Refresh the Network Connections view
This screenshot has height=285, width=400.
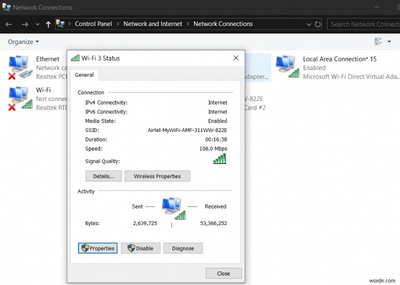(317, 24)
